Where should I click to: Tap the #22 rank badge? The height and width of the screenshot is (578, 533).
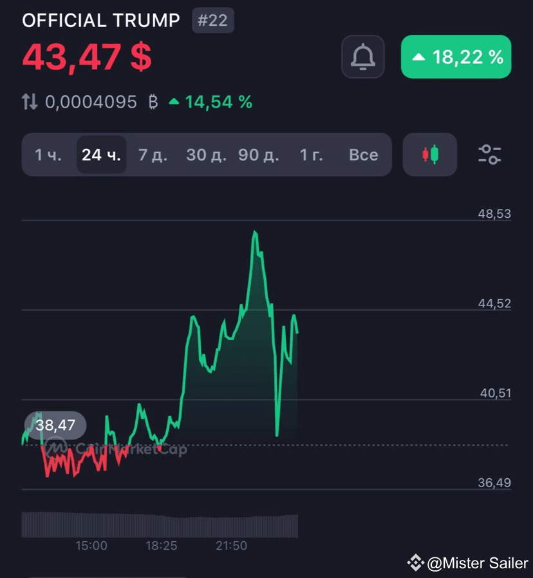pos(213,20)
